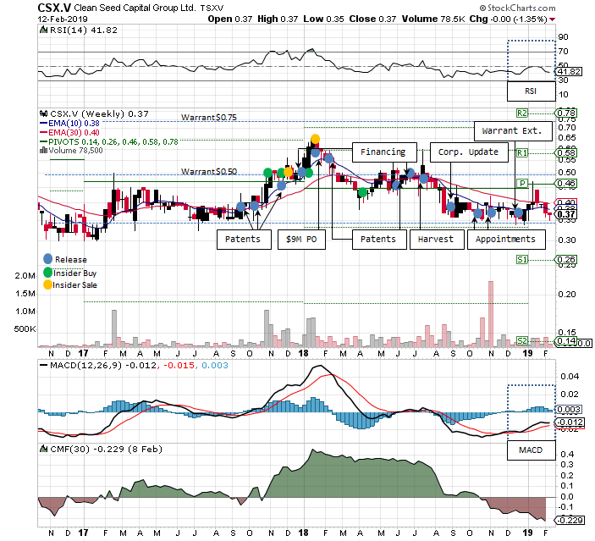Click the Patents box next to Harvest
This screenshot has height=541, width=595.
point(379,240)
